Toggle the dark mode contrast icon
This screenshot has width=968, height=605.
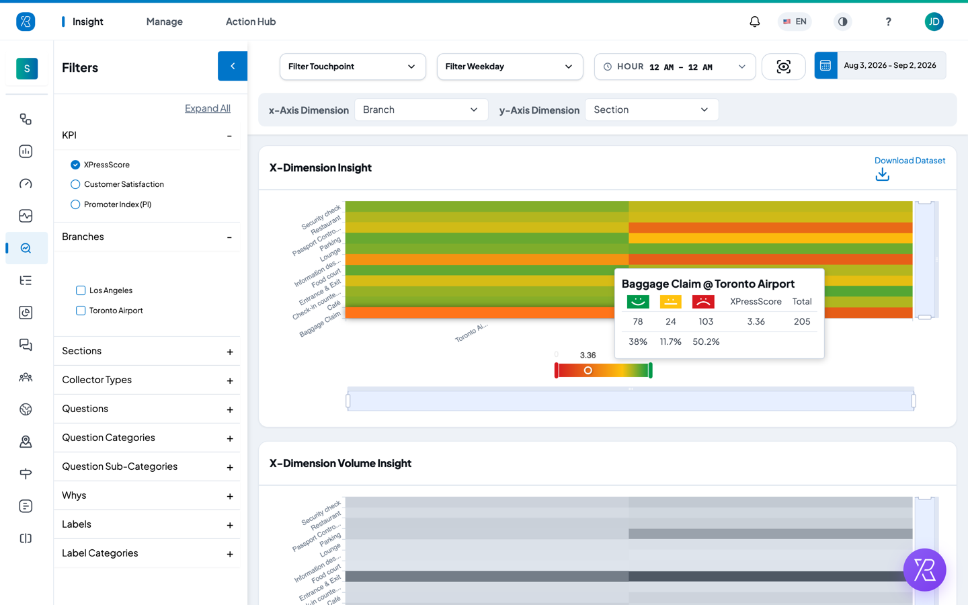tap(842, 22)
